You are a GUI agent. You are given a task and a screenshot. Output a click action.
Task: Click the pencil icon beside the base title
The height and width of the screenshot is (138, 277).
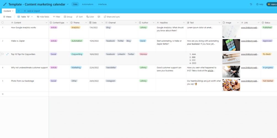click(x=5, y=4)
